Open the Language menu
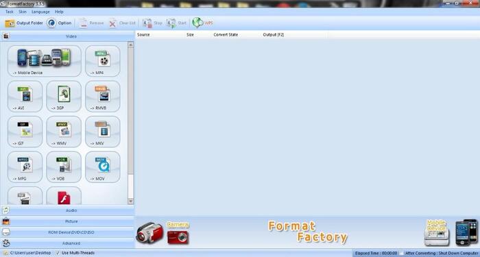The width and height of the screenshot is (480, 257). pyautogui.click(x=40, y=12)
